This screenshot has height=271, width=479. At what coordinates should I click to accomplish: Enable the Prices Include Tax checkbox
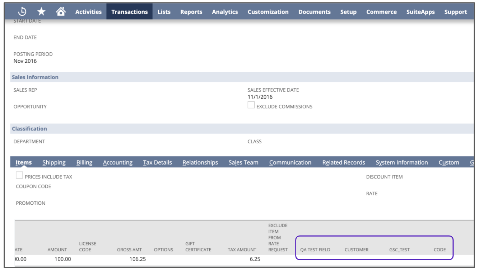point(19,175)
